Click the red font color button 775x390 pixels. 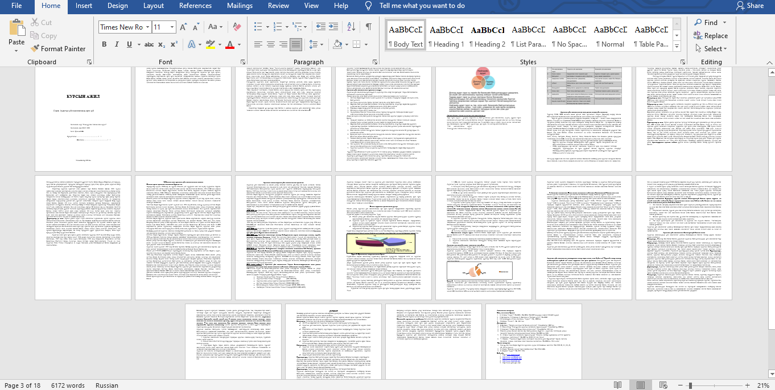point(230,44)
